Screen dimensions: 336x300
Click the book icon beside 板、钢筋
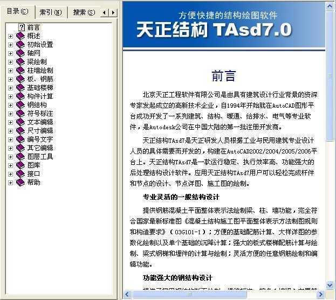tap(20, 79)
